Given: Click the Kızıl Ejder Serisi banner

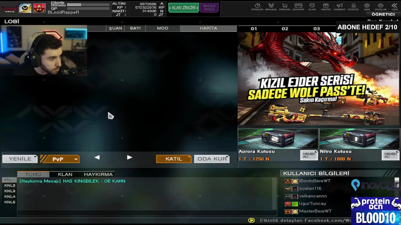Looking at the screenshot, I should pyautogui.click(x=319, y=79).
